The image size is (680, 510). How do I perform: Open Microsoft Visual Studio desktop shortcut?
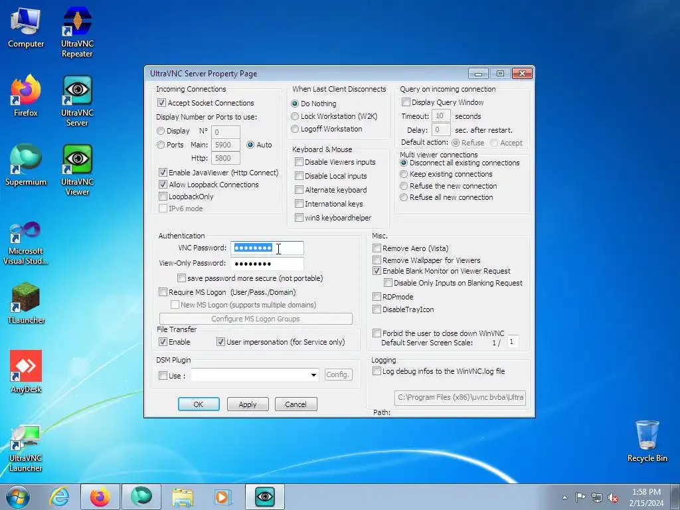[26, 243]
